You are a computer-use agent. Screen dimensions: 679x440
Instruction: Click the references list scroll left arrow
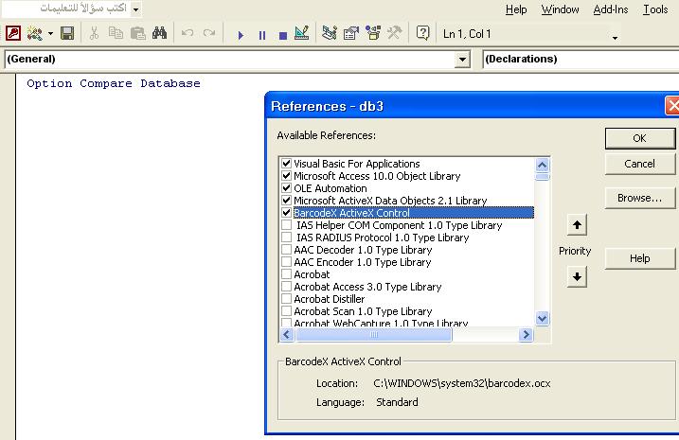287,334
